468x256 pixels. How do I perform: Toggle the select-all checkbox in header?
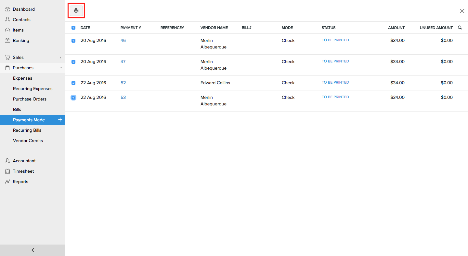73,28
